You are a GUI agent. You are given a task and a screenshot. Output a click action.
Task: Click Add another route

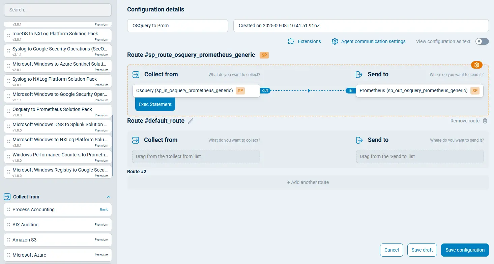308,182
